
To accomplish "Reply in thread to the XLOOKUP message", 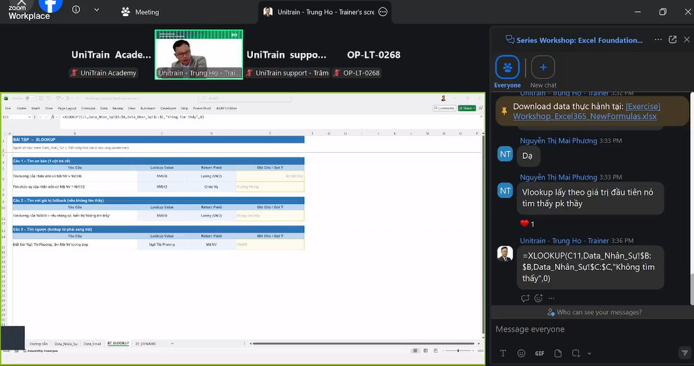I will [x=525, y=298].
